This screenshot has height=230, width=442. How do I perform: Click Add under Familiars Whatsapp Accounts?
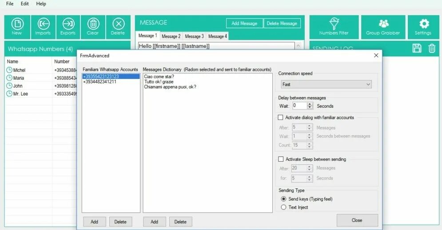coord(95,222)
